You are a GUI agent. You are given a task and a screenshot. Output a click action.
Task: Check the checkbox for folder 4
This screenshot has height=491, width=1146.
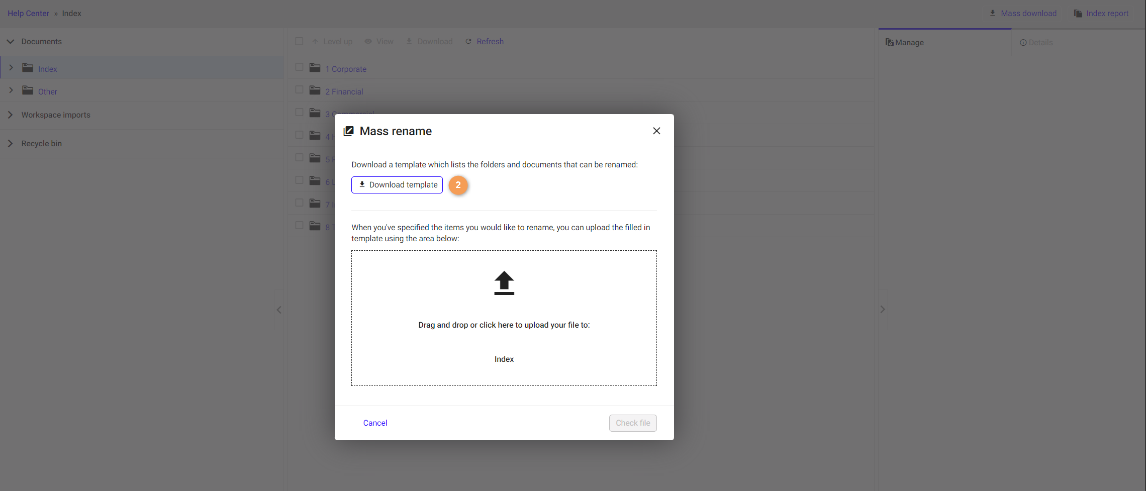(x=299, y=135)
